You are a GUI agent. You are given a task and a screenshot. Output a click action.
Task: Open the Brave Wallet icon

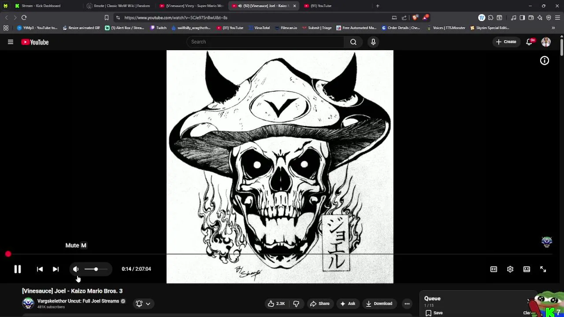click(531, 18)
